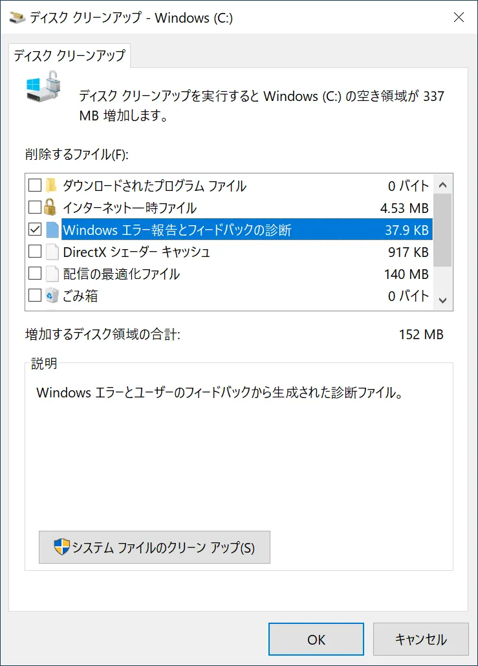Click scroll down arrow of file list
Image resolution: width=478 pixels, height=666 pixels.
443,300
